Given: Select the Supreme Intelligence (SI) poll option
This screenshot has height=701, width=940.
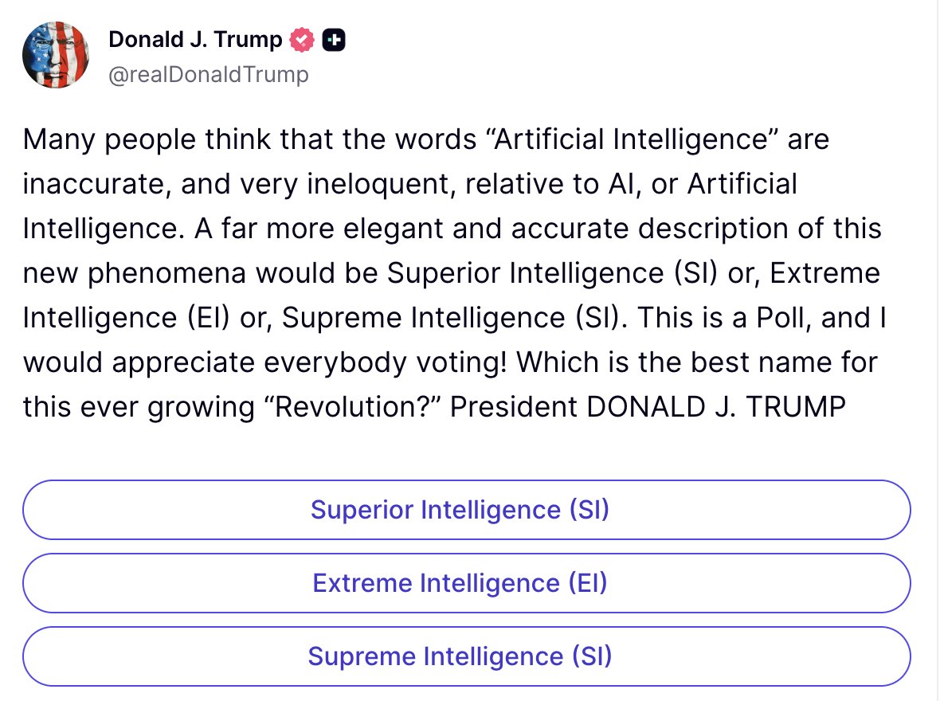Looking at the screenshot, I should [x=466, y=656].
